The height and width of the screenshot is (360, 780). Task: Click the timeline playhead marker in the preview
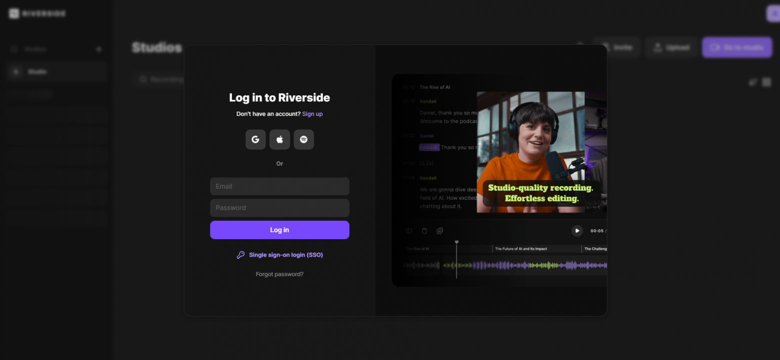(456, 243)
